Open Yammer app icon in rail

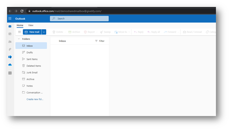[10, 57]
